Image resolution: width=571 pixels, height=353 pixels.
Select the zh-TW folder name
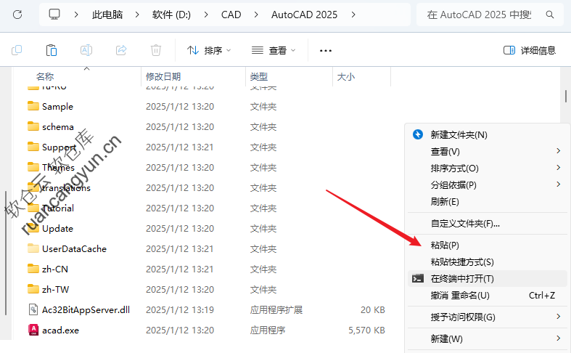[x=55, y=290]
